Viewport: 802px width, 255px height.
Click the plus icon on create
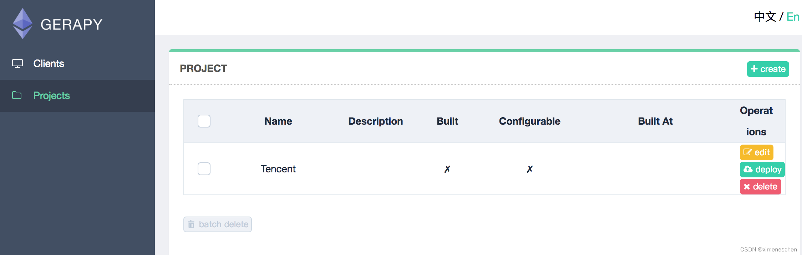(754, 69)
